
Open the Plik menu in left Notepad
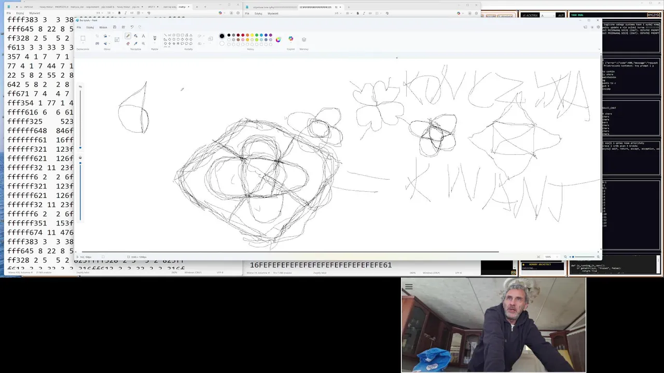click(8, 12)
